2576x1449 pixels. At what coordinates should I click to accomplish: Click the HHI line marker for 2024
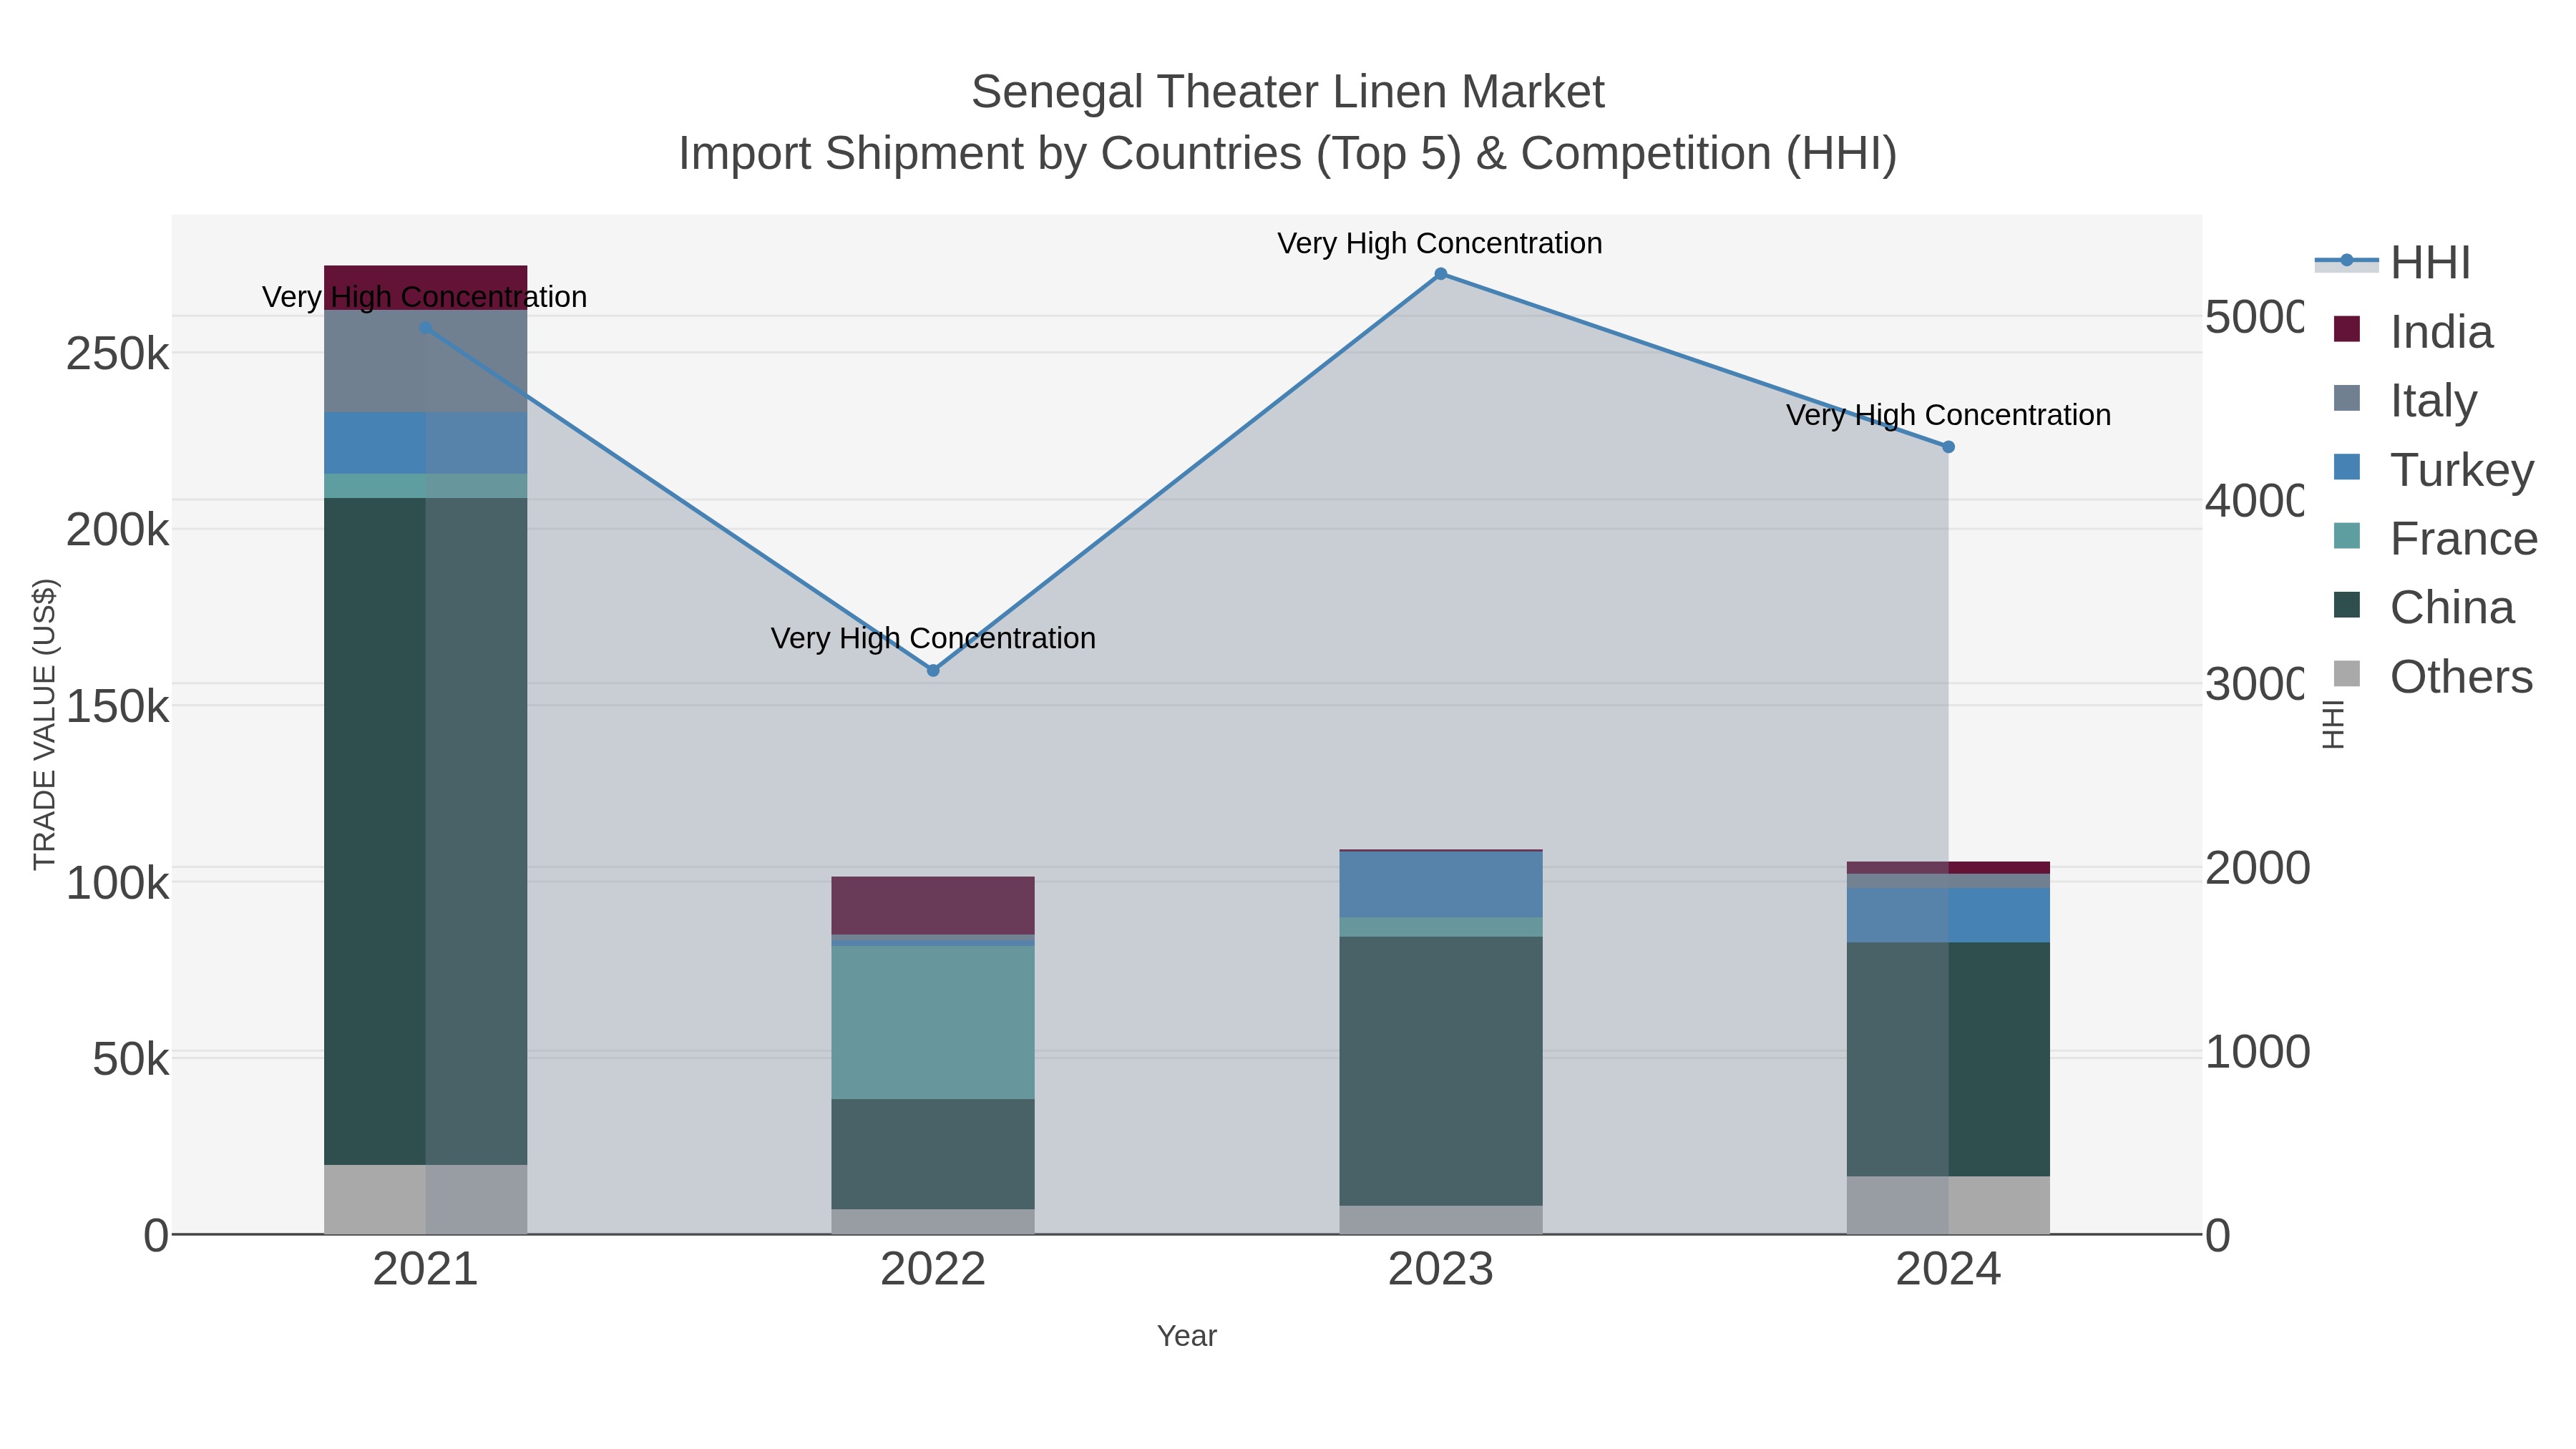(1948, 447)
